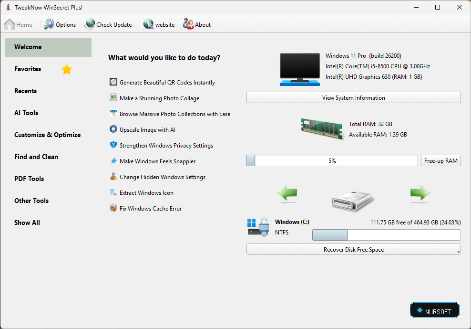Click Recover Disk Free Space button
Screen dimensions: 471x329
point(354,250)
